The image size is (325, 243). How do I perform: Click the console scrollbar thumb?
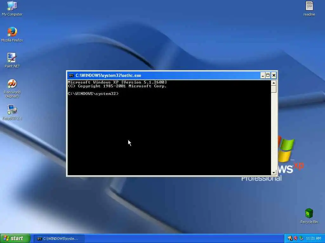point(274,89)
